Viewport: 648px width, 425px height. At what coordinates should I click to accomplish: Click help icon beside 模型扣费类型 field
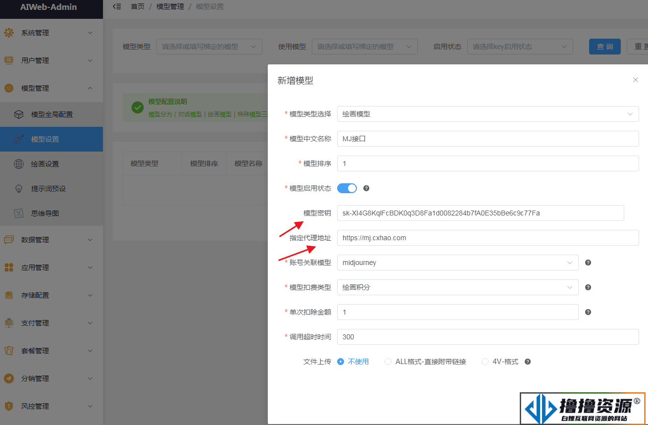coord(588,287)
